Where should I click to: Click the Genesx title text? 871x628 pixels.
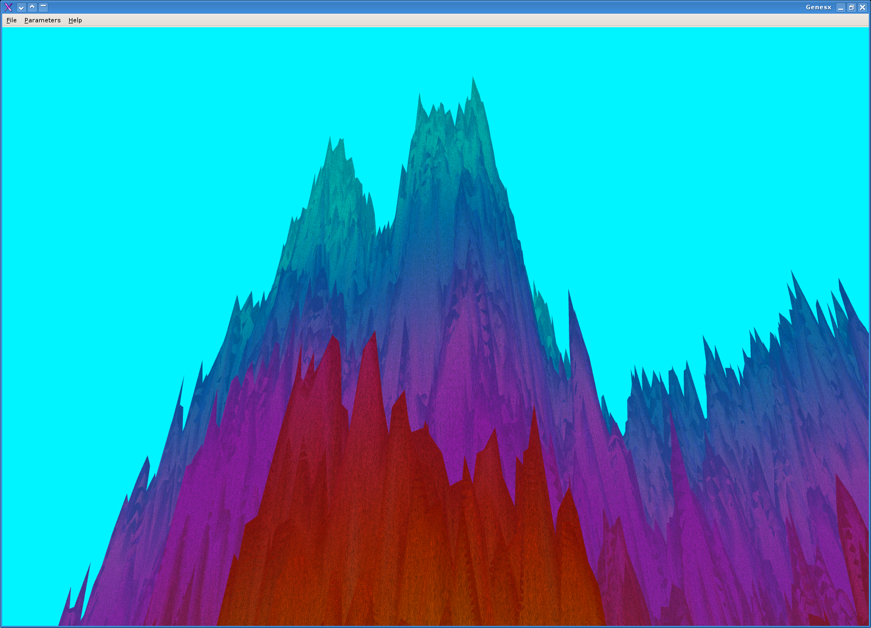click(818, 7)
